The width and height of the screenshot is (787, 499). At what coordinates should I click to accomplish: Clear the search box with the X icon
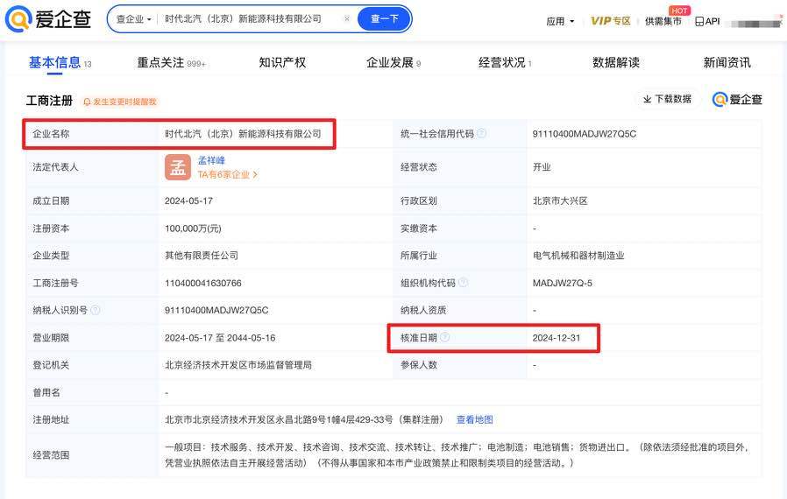(347, 19)
